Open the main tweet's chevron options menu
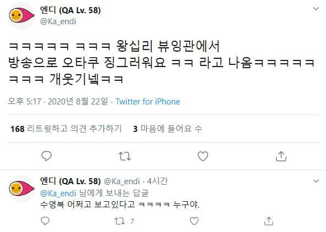Viewport: 326px width, 232px height. pos(316,9)
